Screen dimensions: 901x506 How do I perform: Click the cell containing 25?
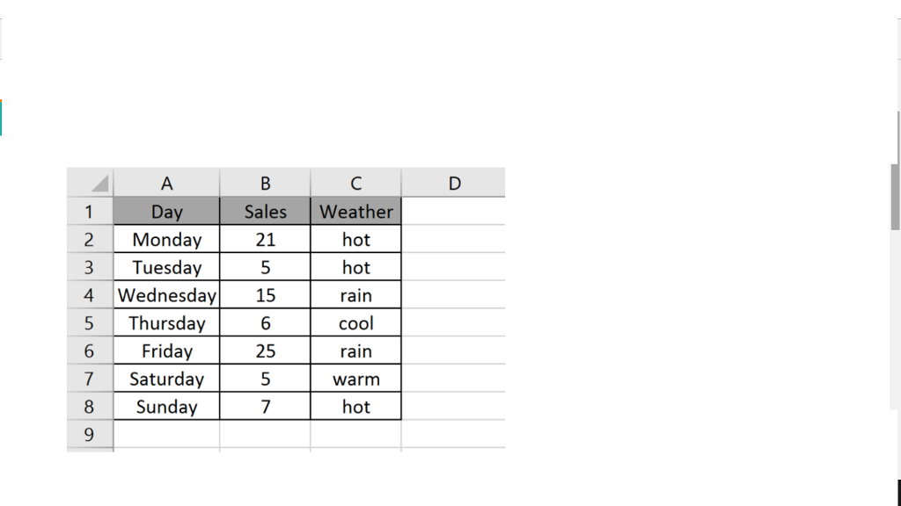pos(265,351)
